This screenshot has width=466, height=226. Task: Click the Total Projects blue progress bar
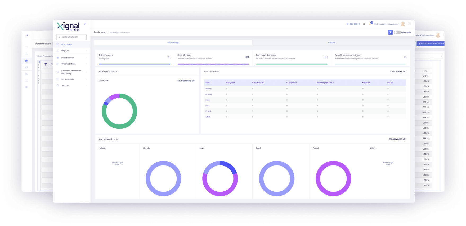click(135, 64)
